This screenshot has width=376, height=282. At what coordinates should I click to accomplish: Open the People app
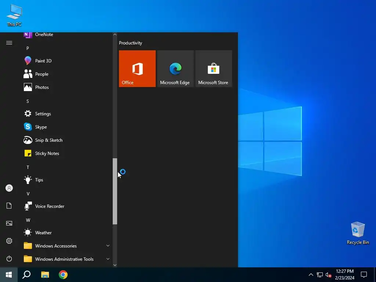pyautogui.click(x=67, y=74)
